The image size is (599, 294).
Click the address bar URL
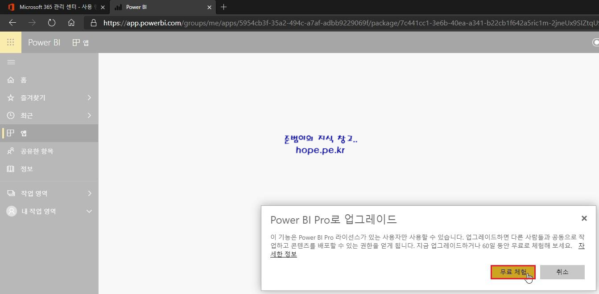(x=351, y=23)
